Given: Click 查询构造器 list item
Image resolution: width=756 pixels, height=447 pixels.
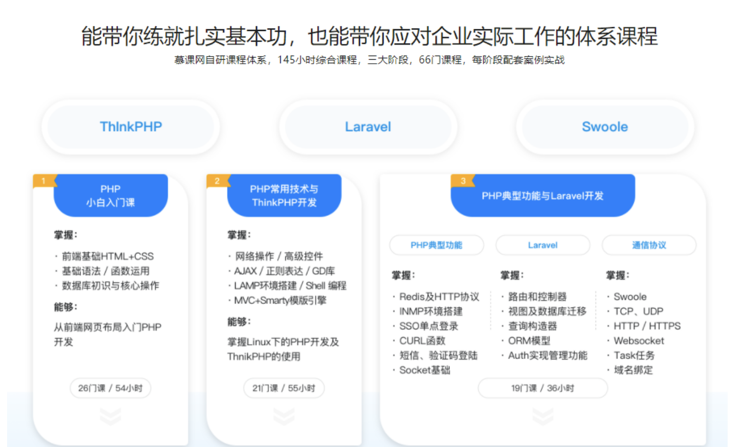Looking at the screenshot, I should click(533, 326).
